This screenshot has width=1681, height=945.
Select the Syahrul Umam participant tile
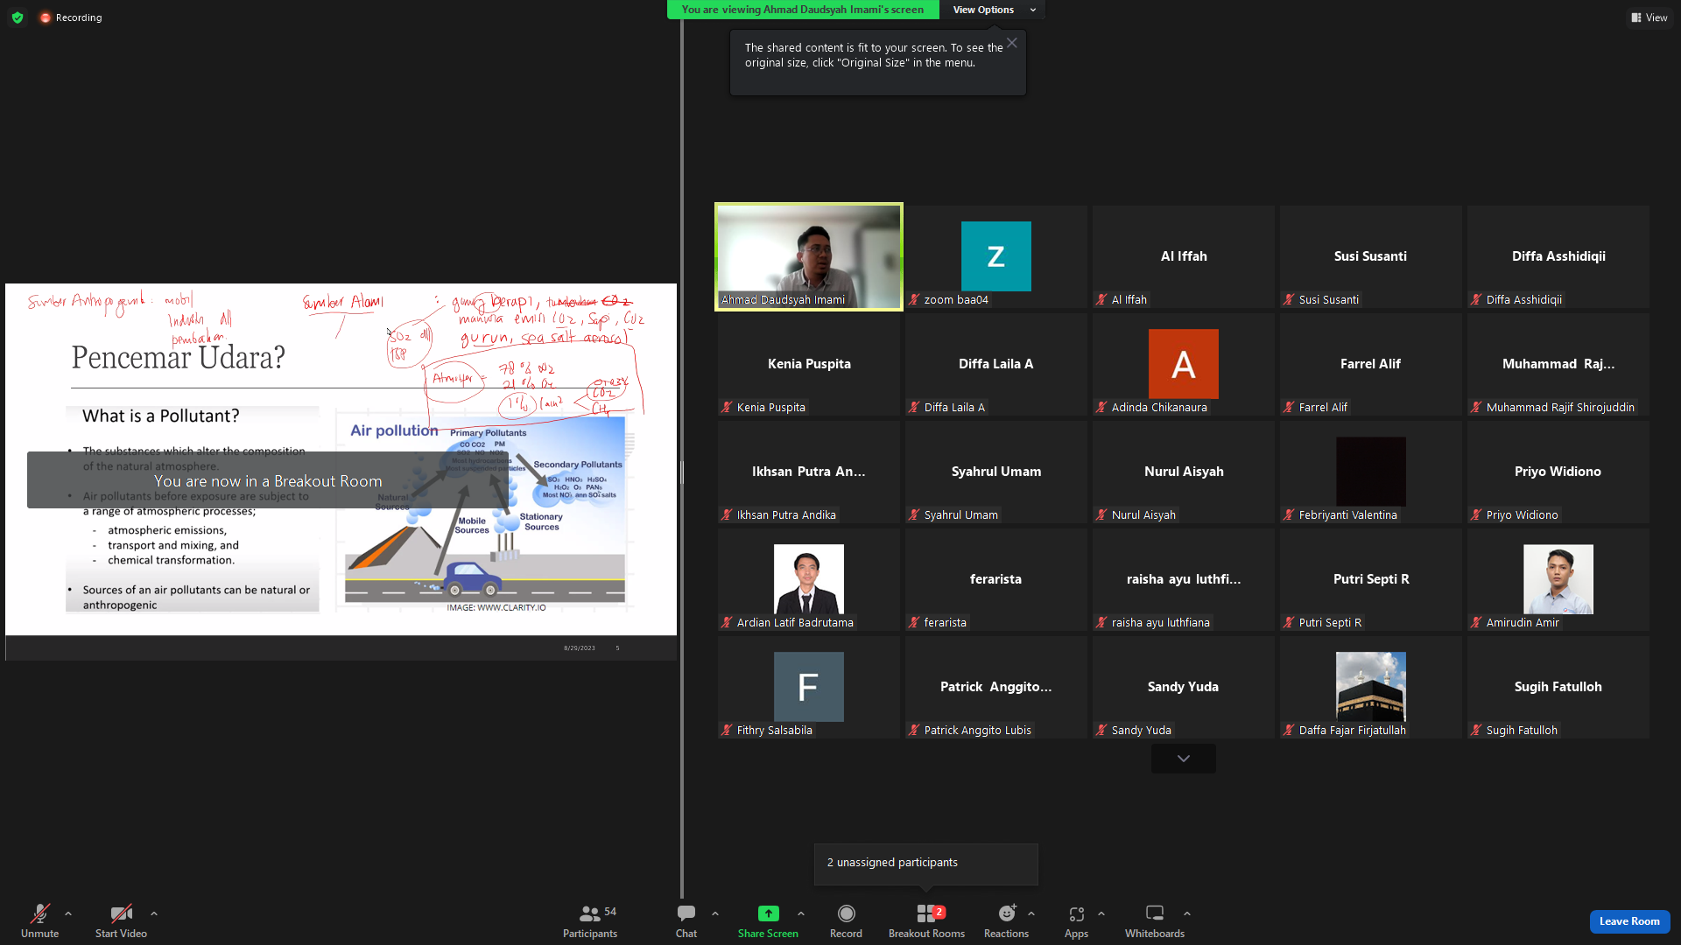pos(995,472)
